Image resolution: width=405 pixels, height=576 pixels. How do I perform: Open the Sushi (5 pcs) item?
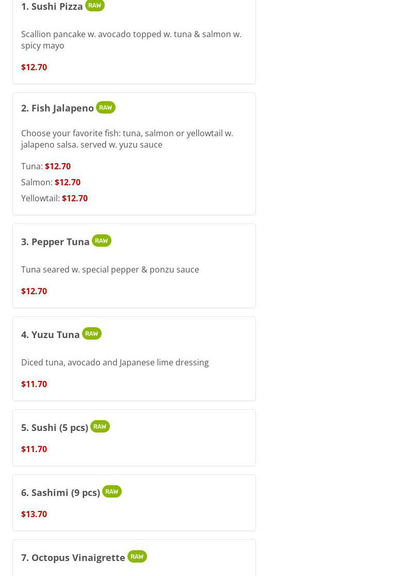click(55, 427)
